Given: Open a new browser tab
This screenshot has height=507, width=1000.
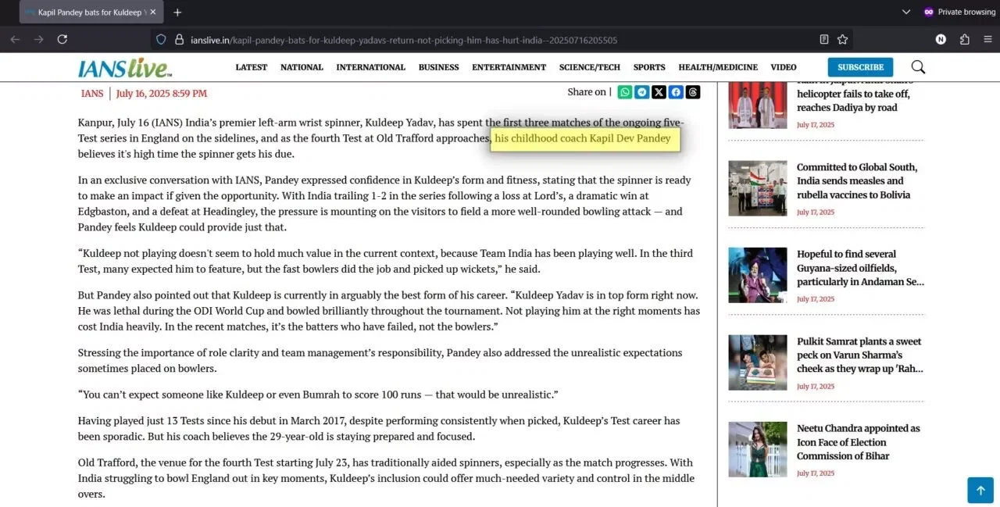Looking at the screenshot, I should [x=177, y=12].
